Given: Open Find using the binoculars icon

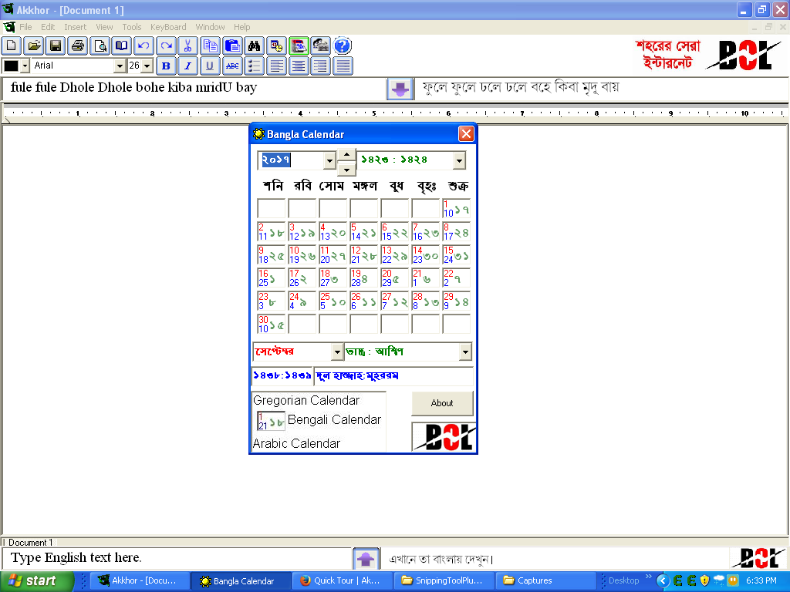Looking at the screenshot, I should click(255, 45).
